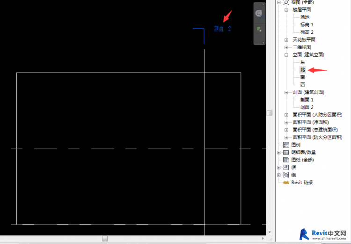Expand 面积平面 (人防分区面积) node
Screen dimensions: 351x244
point(286,115)
